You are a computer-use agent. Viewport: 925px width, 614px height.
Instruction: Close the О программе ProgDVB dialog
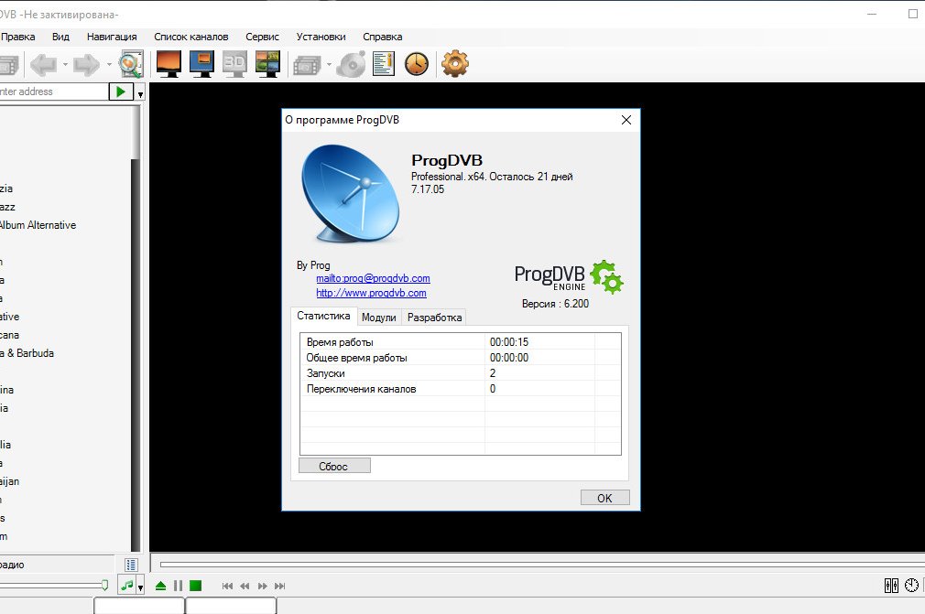point(626,120)
